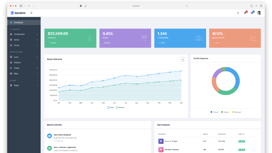Go back with browser back arrow
Image resolution: width=272 pixels, height=153 pixels.
[29, 6]
